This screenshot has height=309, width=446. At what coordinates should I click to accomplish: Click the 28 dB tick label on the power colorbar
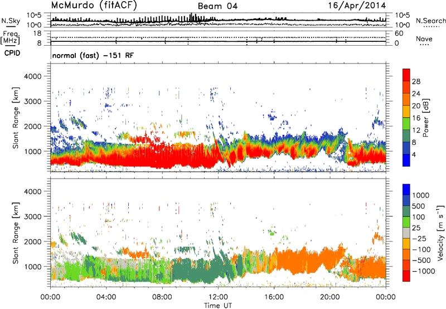click(416, 81)
